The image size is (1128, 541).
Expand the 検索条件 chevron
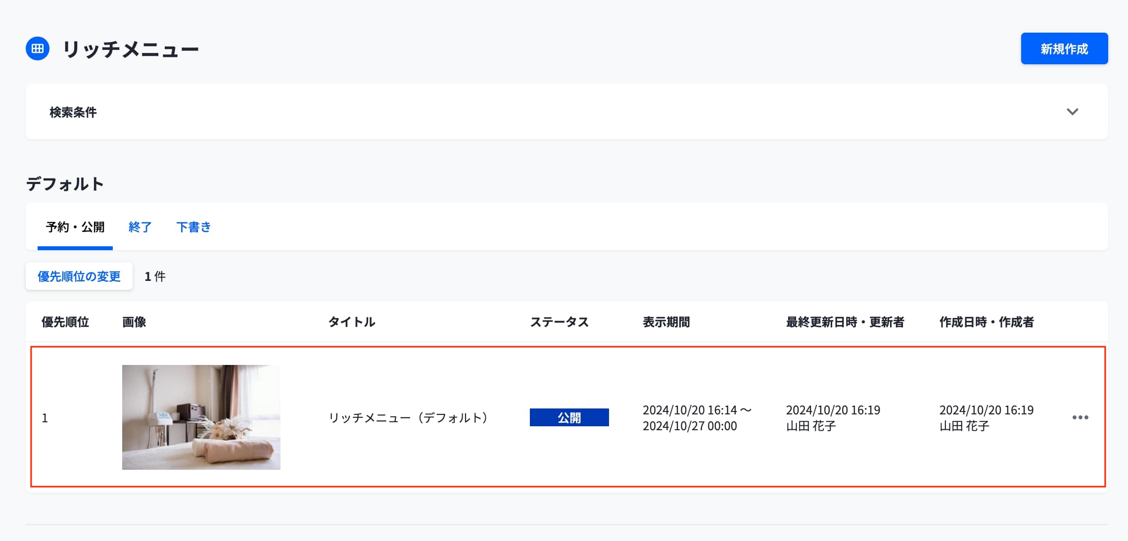pyautogui.click(x=1072, y=112)
